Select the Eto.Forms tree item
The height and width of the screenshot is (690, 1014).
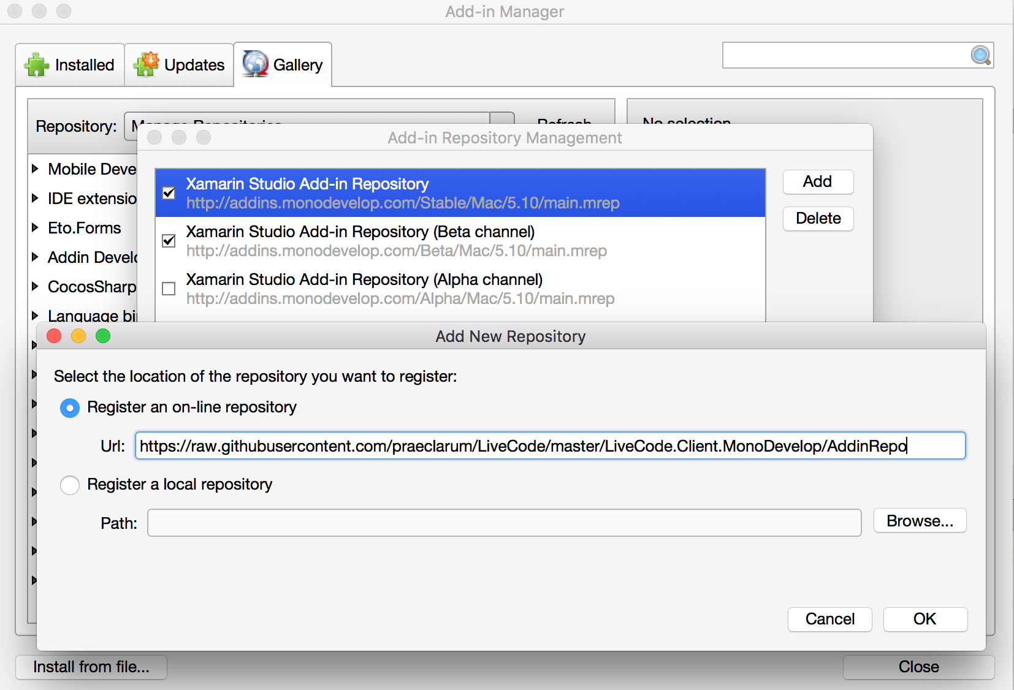(x=85, y=228)
